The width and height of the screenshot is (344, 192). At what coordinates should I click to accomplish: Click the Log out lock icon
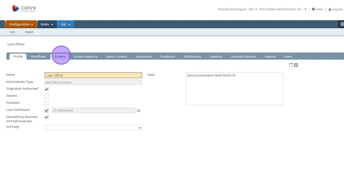[330, 9]
